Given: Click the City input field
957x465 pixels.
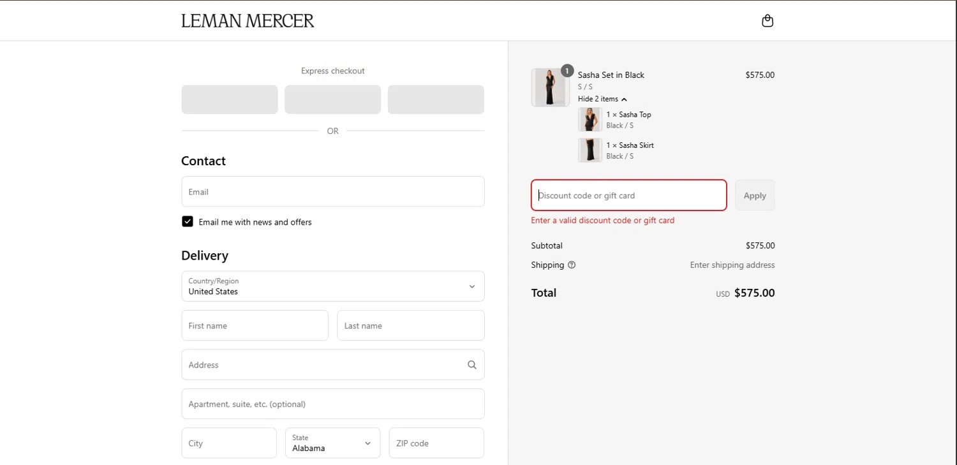Looking at the screenshot, I should coord(229,443).
